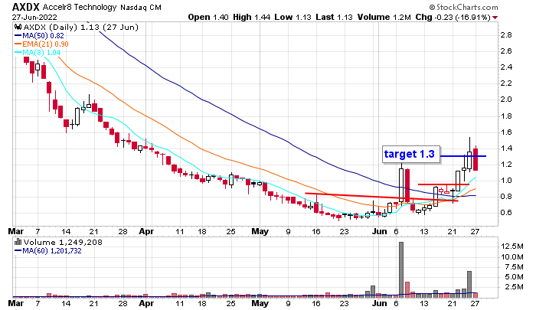Click the red down arrow after the change percentage
Viewport: 536px width, 310px height.
(495, 18)
